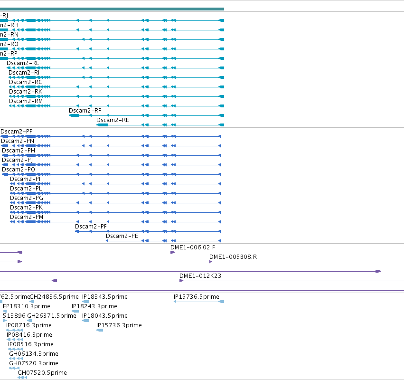Click the DME1-006I02.F feature label
The width and height of the screenshot is (404, 380).
pyautogui.click(x=193, y=248)
